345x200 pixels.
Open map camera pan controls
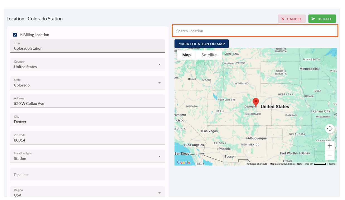click(330, 128)
